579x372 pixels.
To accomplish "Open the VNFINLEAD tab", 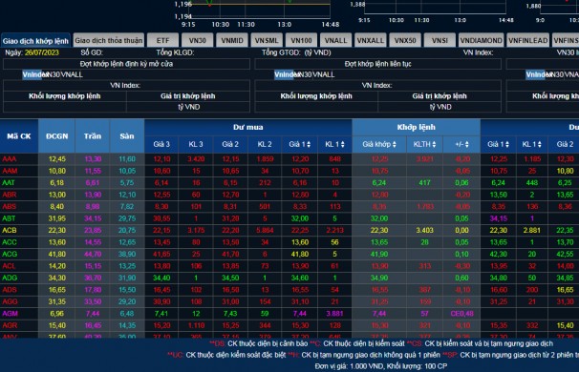I will tap(528, 41).
